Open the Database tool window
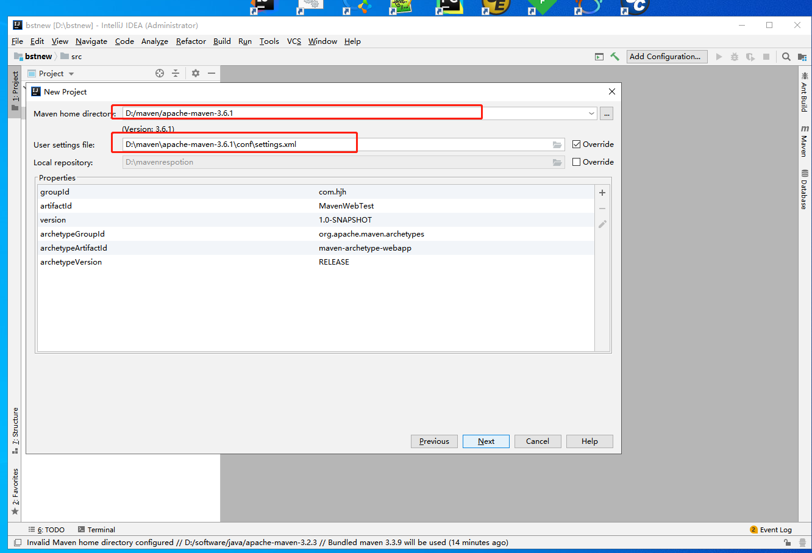 click(x=805, y=190)
